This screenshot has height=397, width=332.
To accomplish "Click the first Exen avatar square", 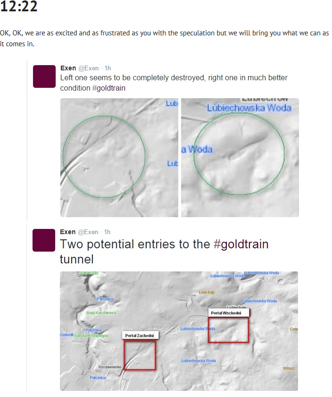I will pos(44,76).
